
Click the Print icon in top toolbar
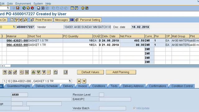[39, 8]
